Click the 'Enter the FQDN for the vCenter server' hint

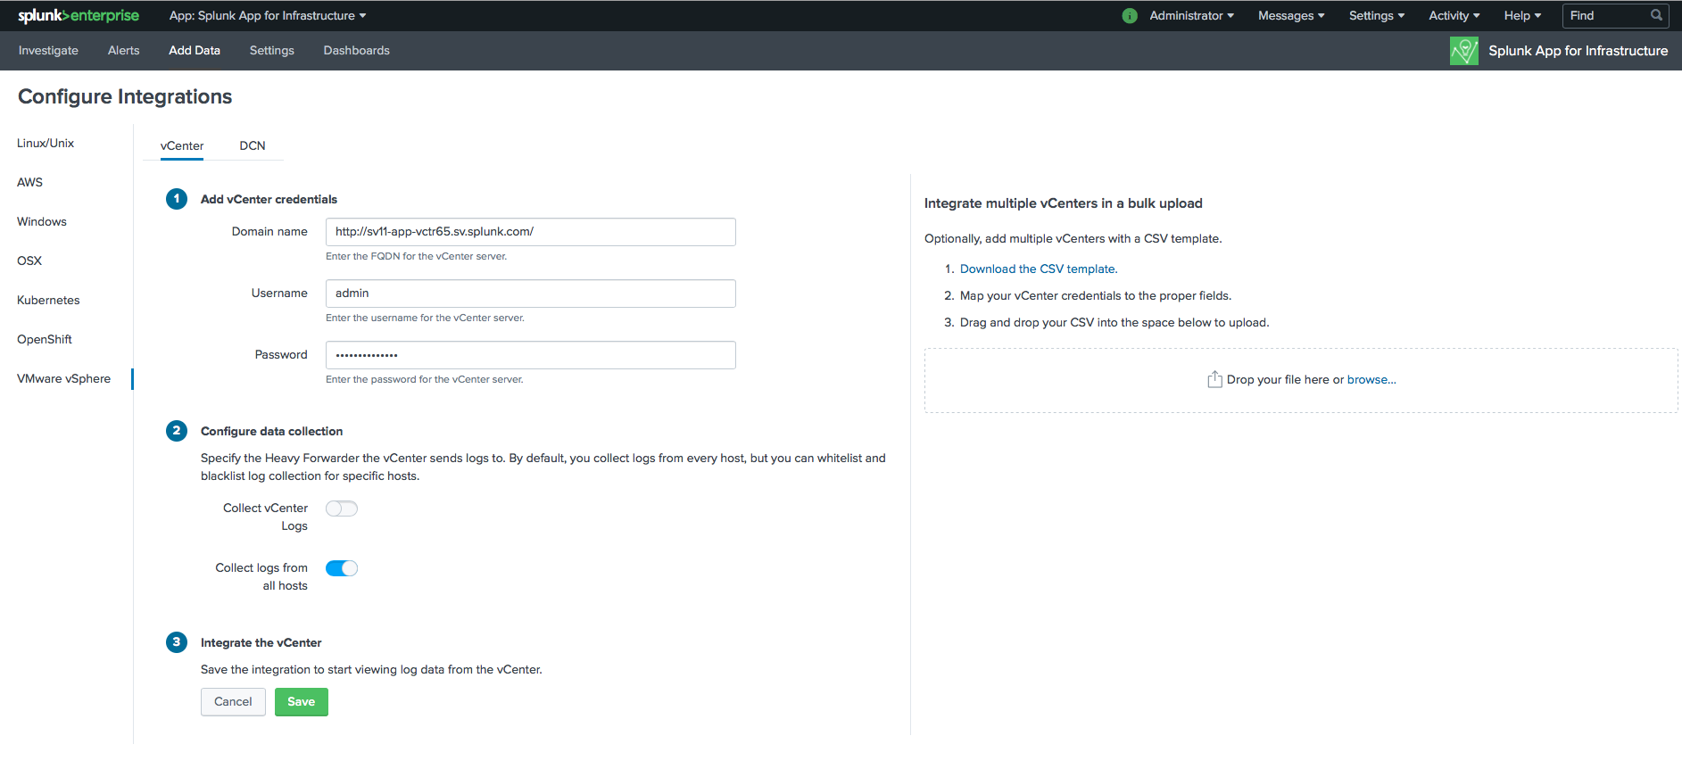[x=416, y=256]
